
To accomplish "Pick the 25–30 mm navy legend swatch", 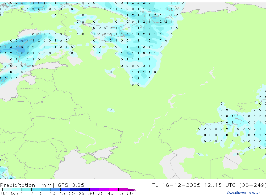I will (85, 190).
